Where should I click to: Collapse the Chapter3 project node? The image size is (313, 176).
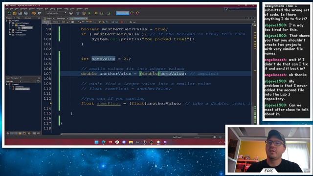(x=7, y=21)
